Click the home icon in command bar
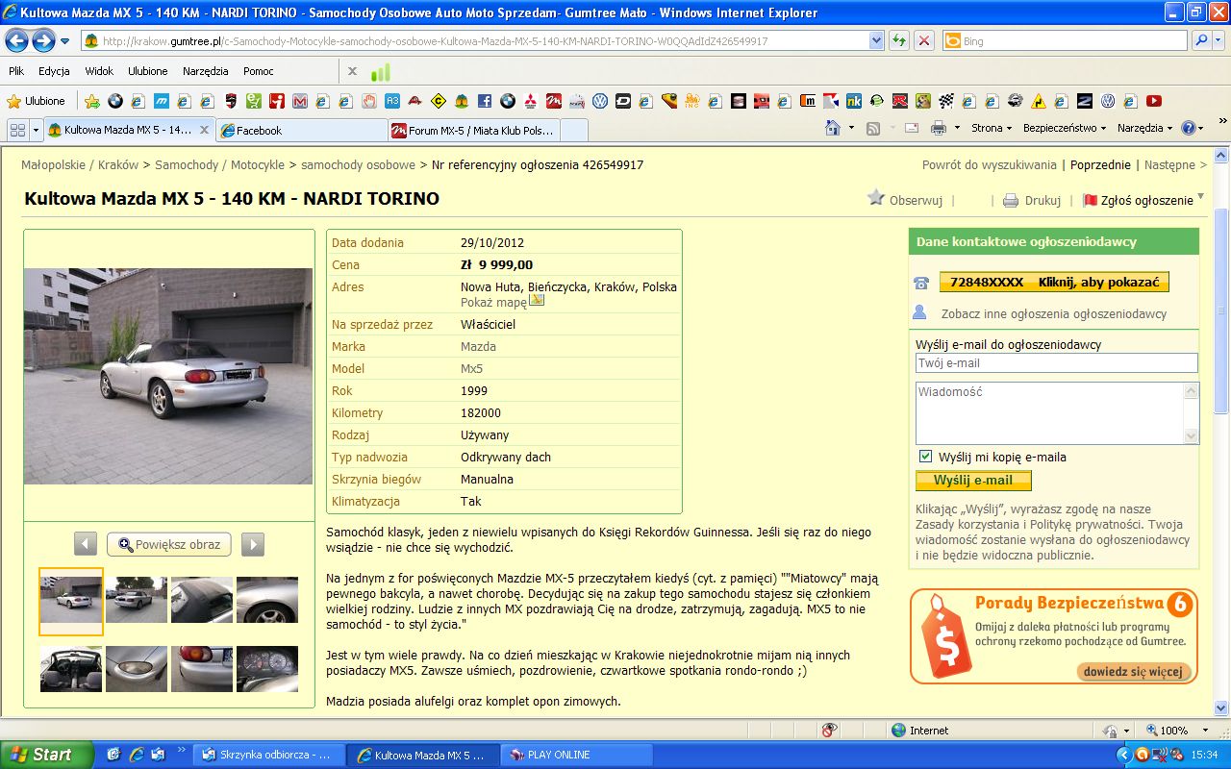 tap(833, 128)
